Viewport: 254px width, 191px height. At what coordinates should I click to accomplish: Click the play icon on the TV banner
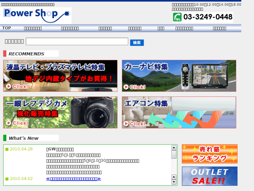(9, 86)
